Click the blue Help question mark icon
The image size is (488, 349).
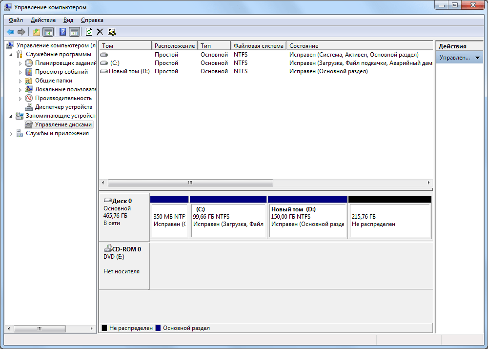[x=62, y=32]
